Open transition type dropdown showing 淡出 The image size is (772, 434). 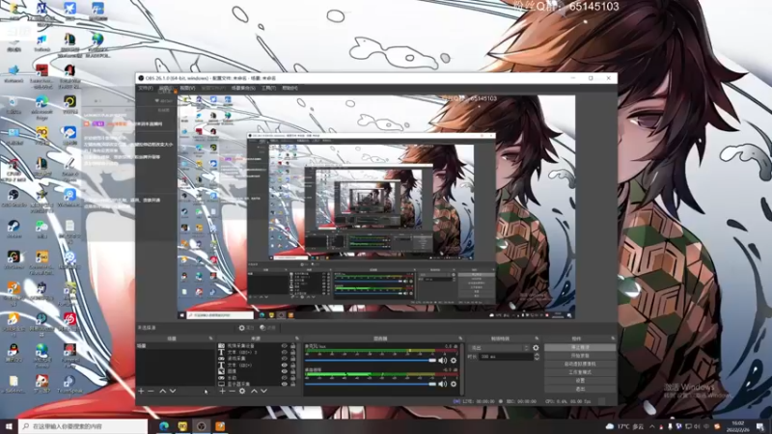tap(499, 348)
